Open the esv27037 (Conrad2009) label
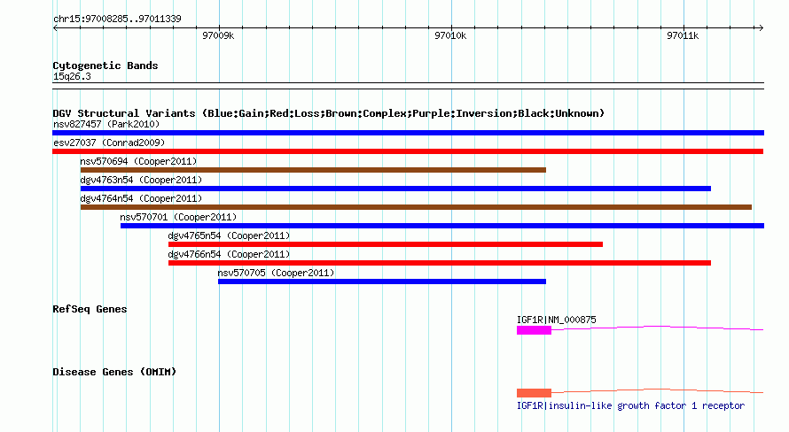The width and height of the screenshot is (789, 432). [x=109, y=143]
